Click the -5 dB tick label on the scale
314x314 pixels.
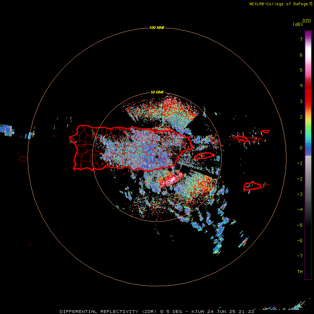point(300,225)
